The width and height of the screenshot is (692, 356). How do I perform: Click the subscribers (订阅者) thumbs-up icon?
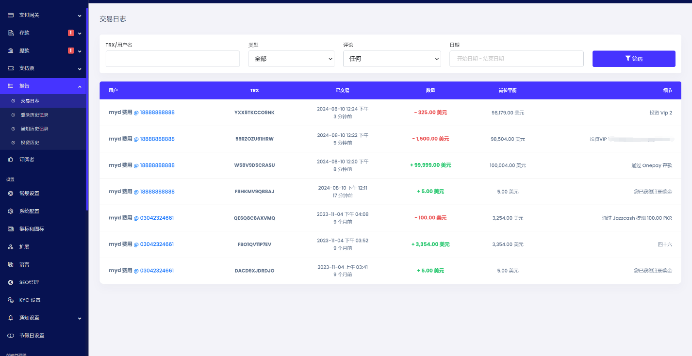pos(11,160)
